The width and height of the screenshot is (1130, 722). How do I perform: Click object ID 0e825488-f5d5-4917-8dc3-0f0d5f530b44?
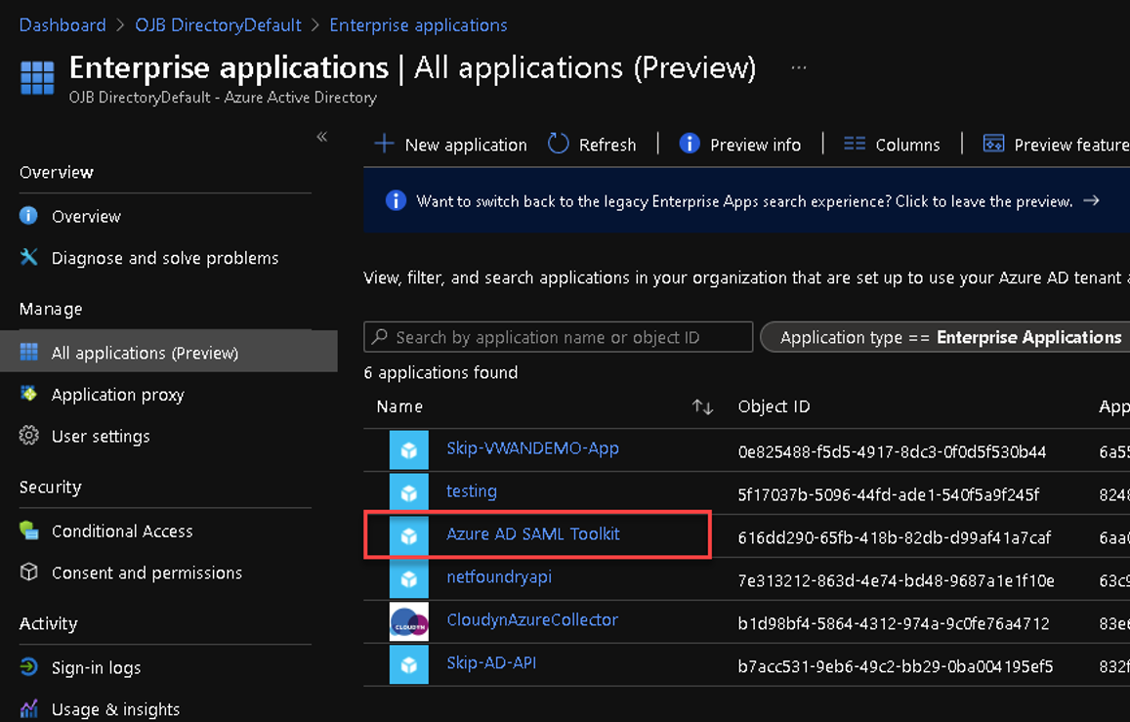pos(892,451)
